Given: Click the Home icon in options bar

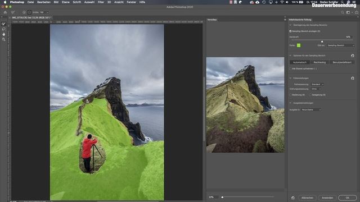Looking at the screenshot, I should pyautogui.click(x=5, y=12).
